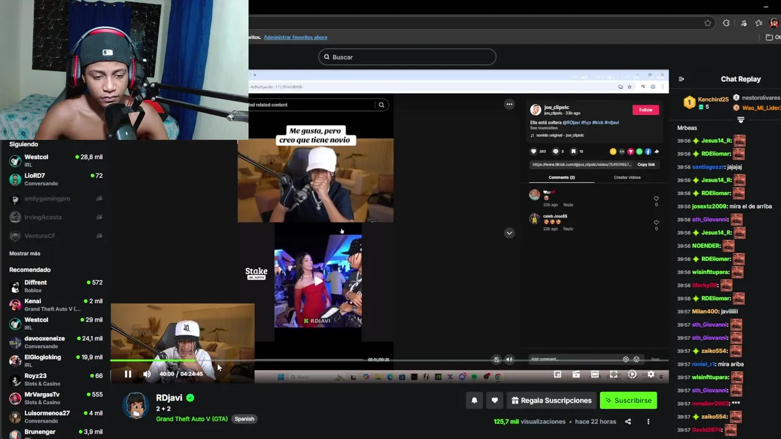This screenshot has width=781, height=439.
Task: Share the TikTok to Facebook
Action: coord(648,151)
